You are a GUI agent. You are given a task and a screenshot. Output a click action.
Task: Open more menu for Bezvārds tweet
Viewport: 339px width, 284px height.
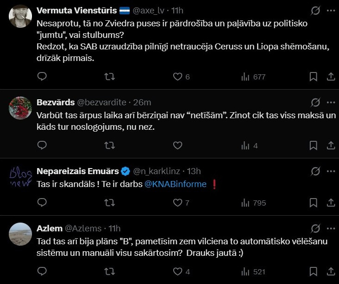tap(331, 102)
